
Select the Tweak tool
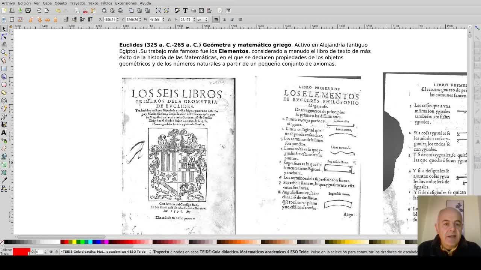(x=4, y=44)
